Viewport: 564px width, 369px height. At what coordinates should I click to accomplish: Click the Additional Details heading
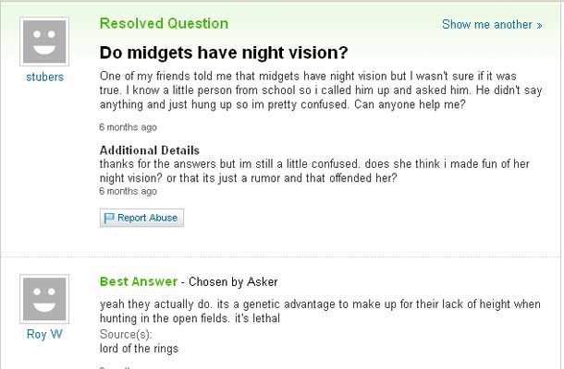(149, 150)
